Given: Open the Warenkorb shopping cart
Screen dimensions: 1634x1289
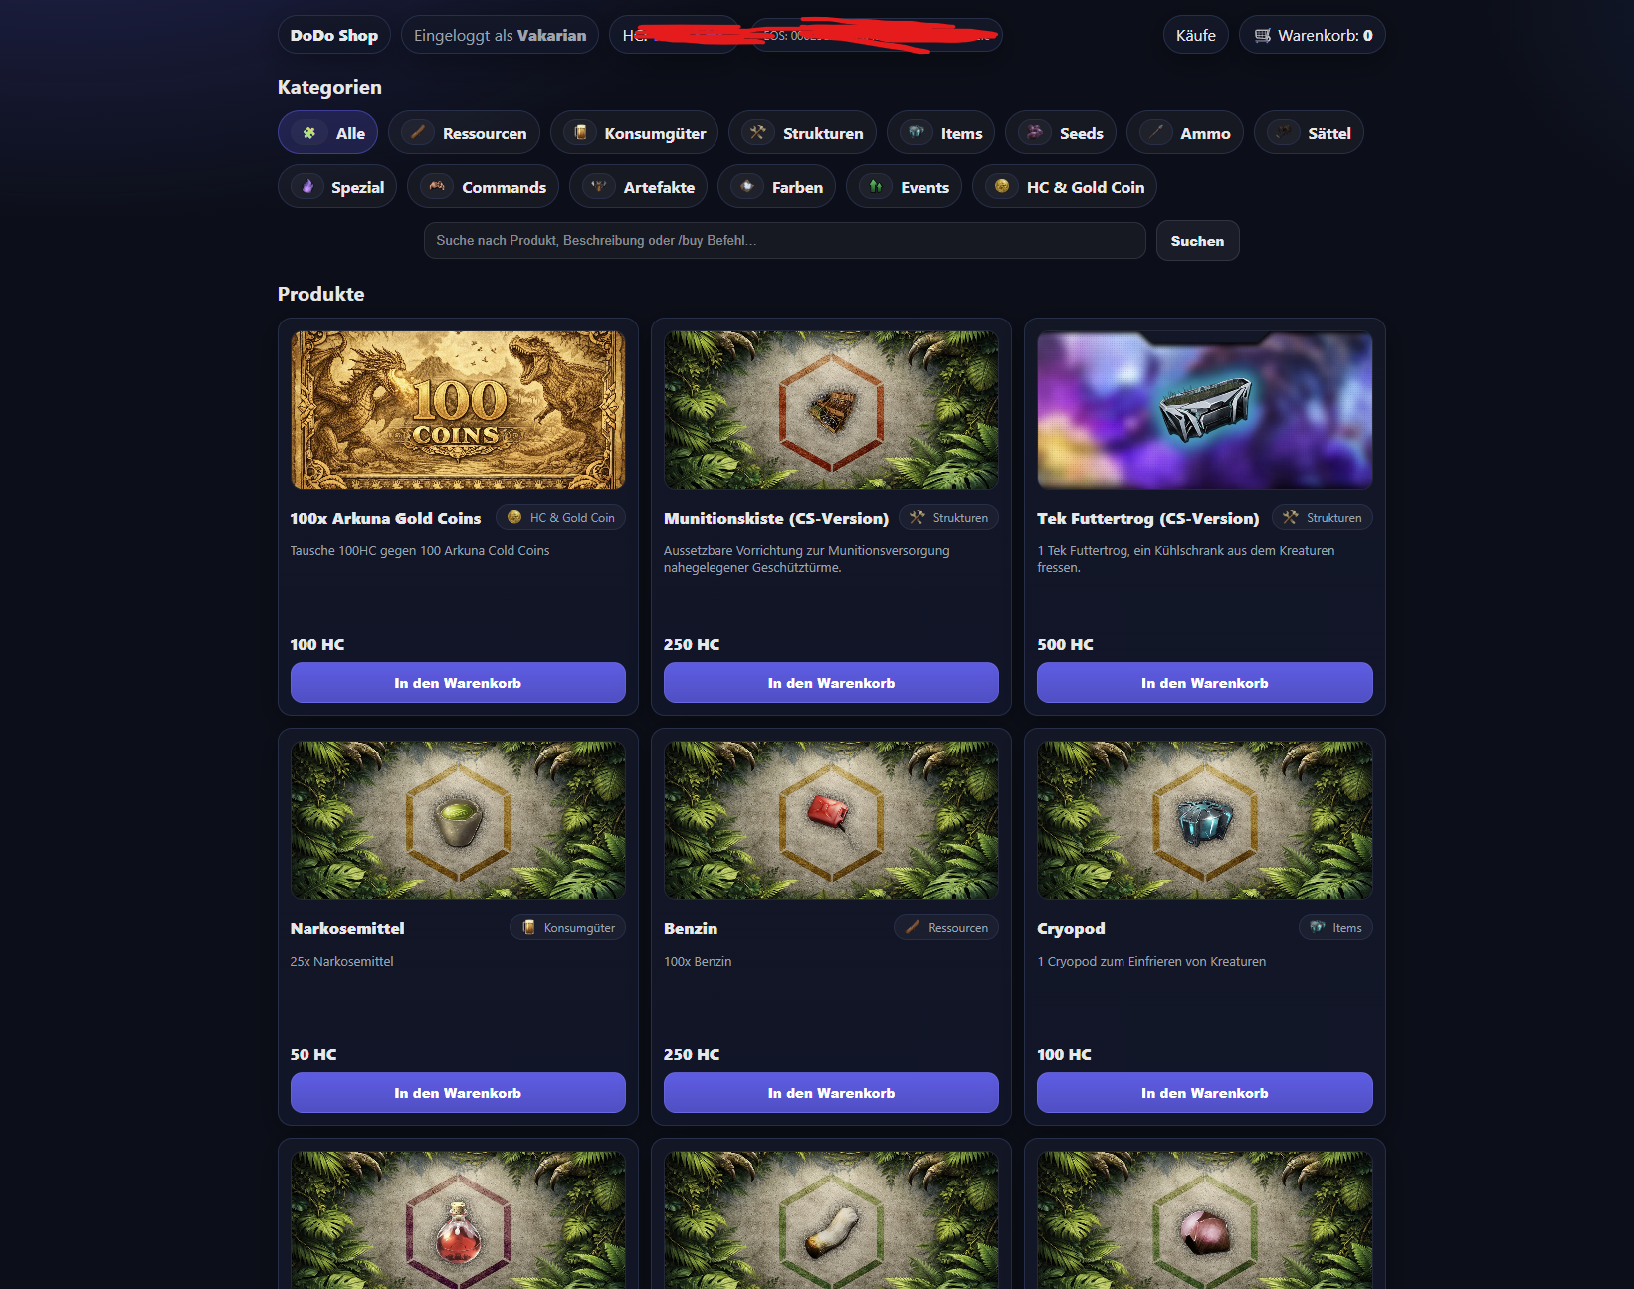Looking at the screenshot, I should pos(1312,35).
